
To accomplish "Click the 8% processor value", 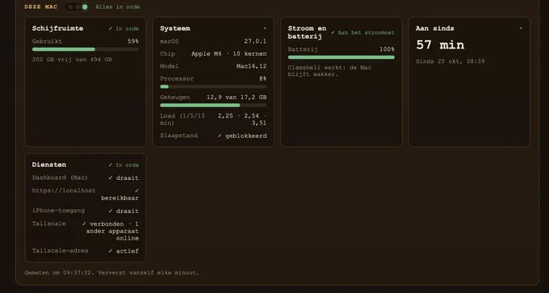I will (263, 79).
